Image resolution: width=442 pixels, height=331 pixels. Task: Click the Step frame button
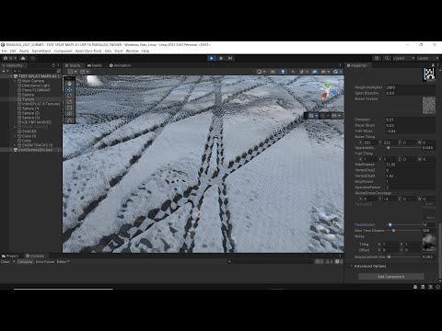230,58
